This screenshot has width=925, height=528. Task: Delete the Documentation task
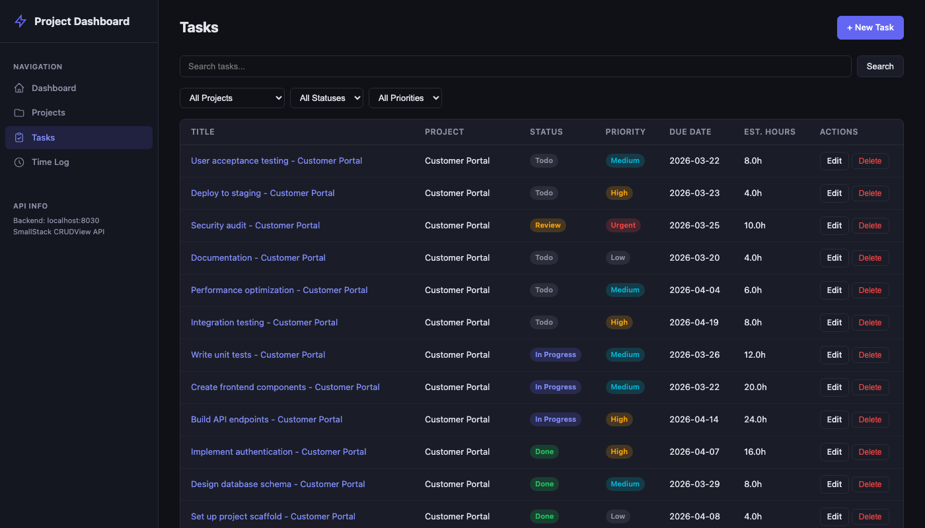(x=870, y=257)
